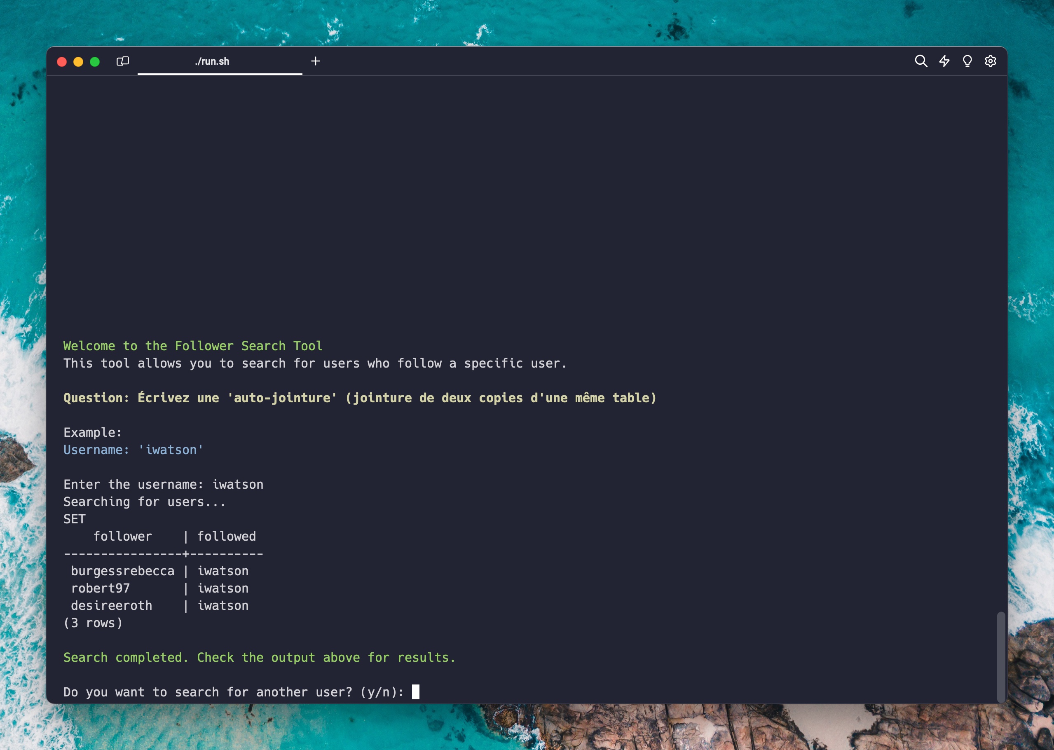Select the ./run.sh tab
Viewport: 1054px width, 750px height.
point(212,61)
